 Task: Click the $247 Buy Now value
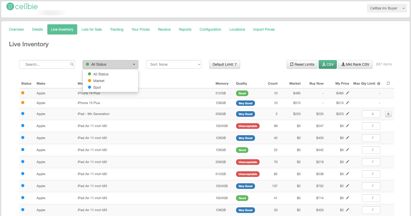320,126
